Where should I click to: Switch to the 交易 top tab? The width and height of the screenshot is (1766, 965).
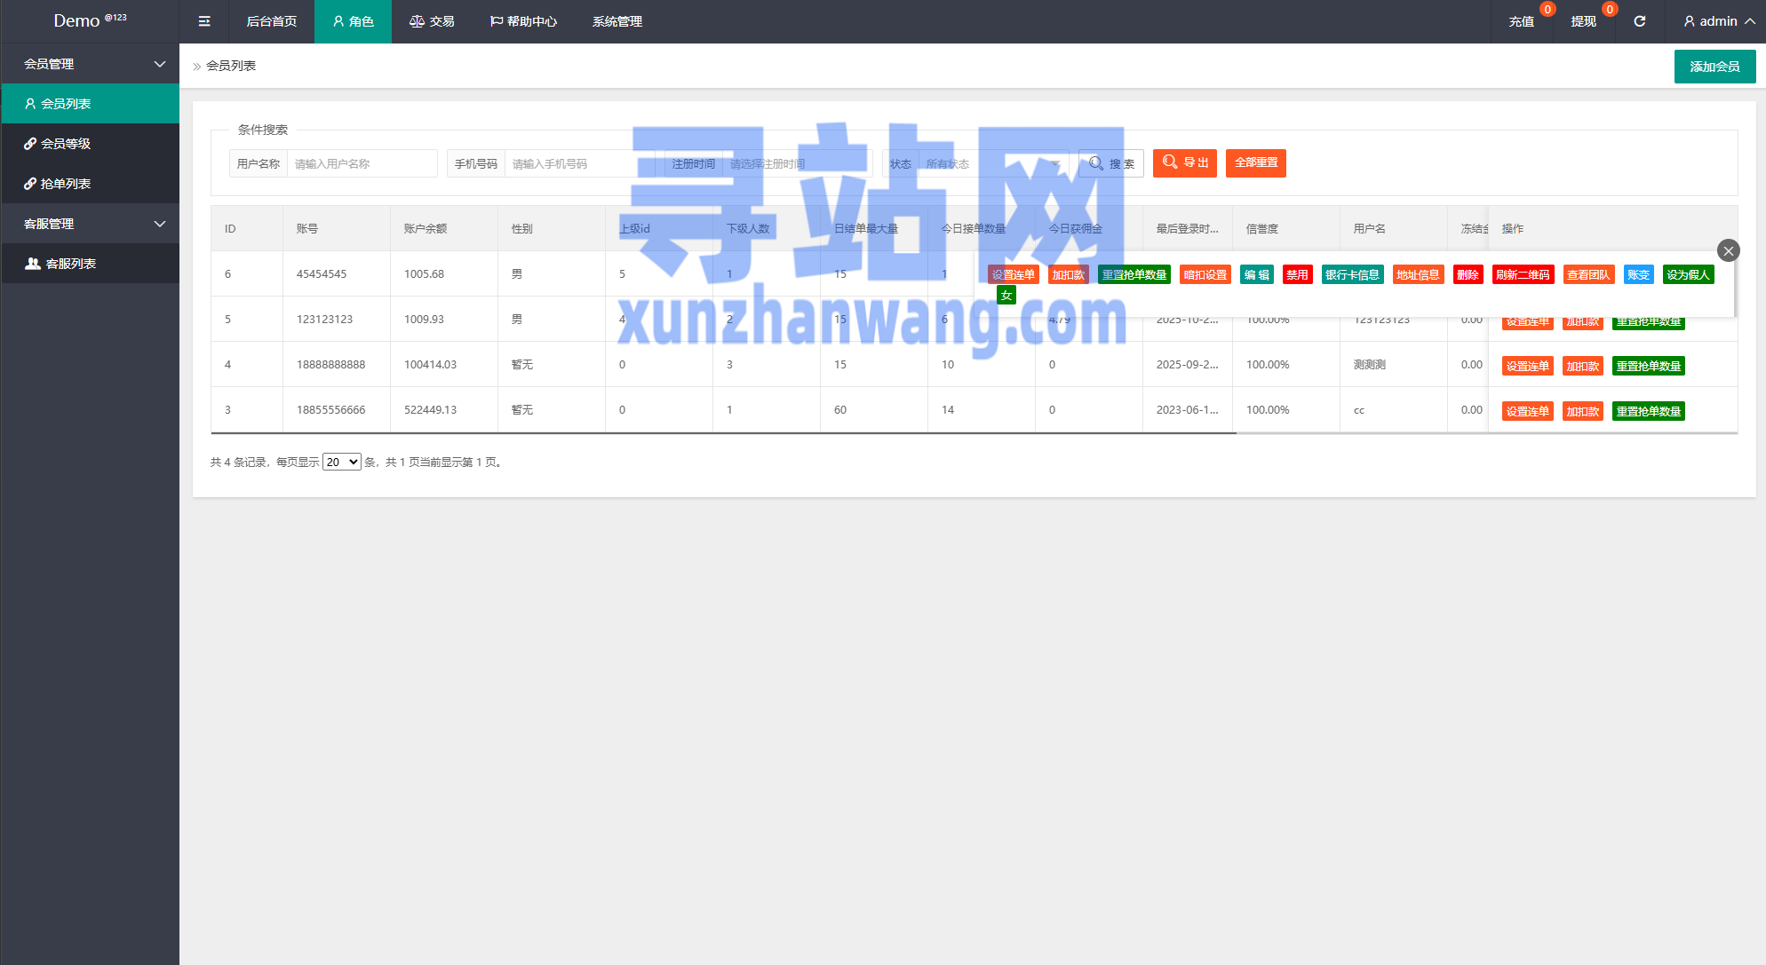(432, 21)
